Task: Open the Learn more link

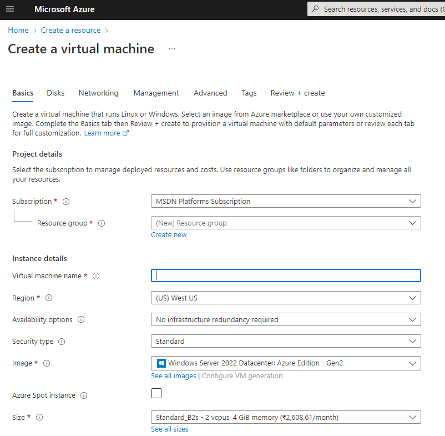Action: coord(102,133)
